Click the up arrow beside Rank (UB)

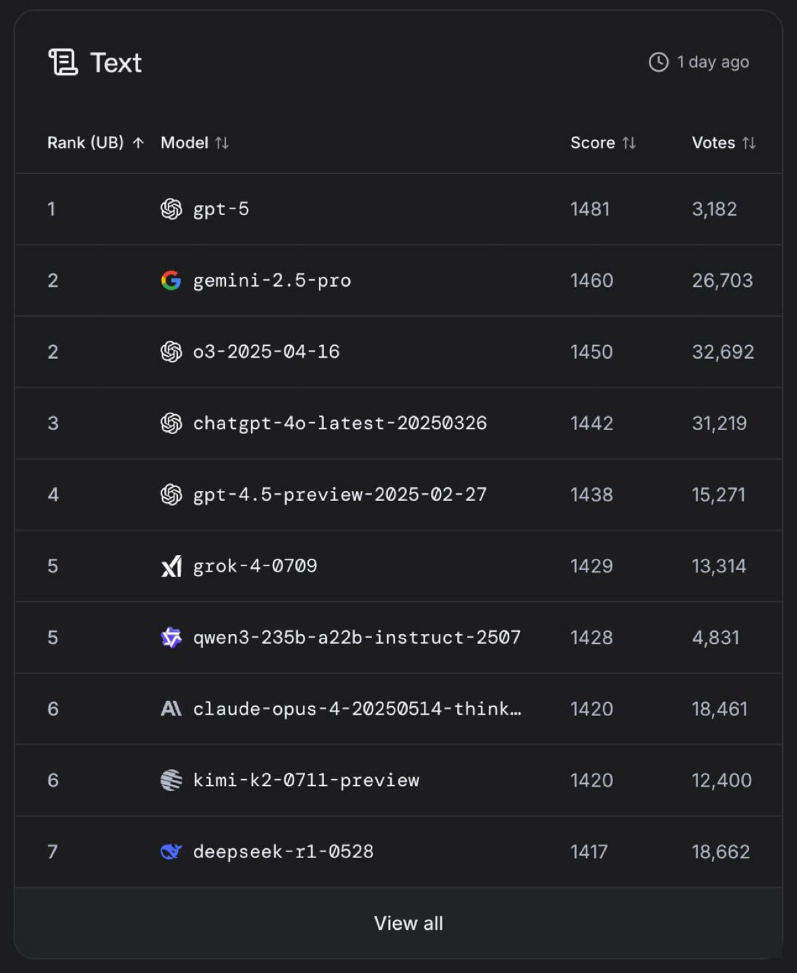coord(138,143)
